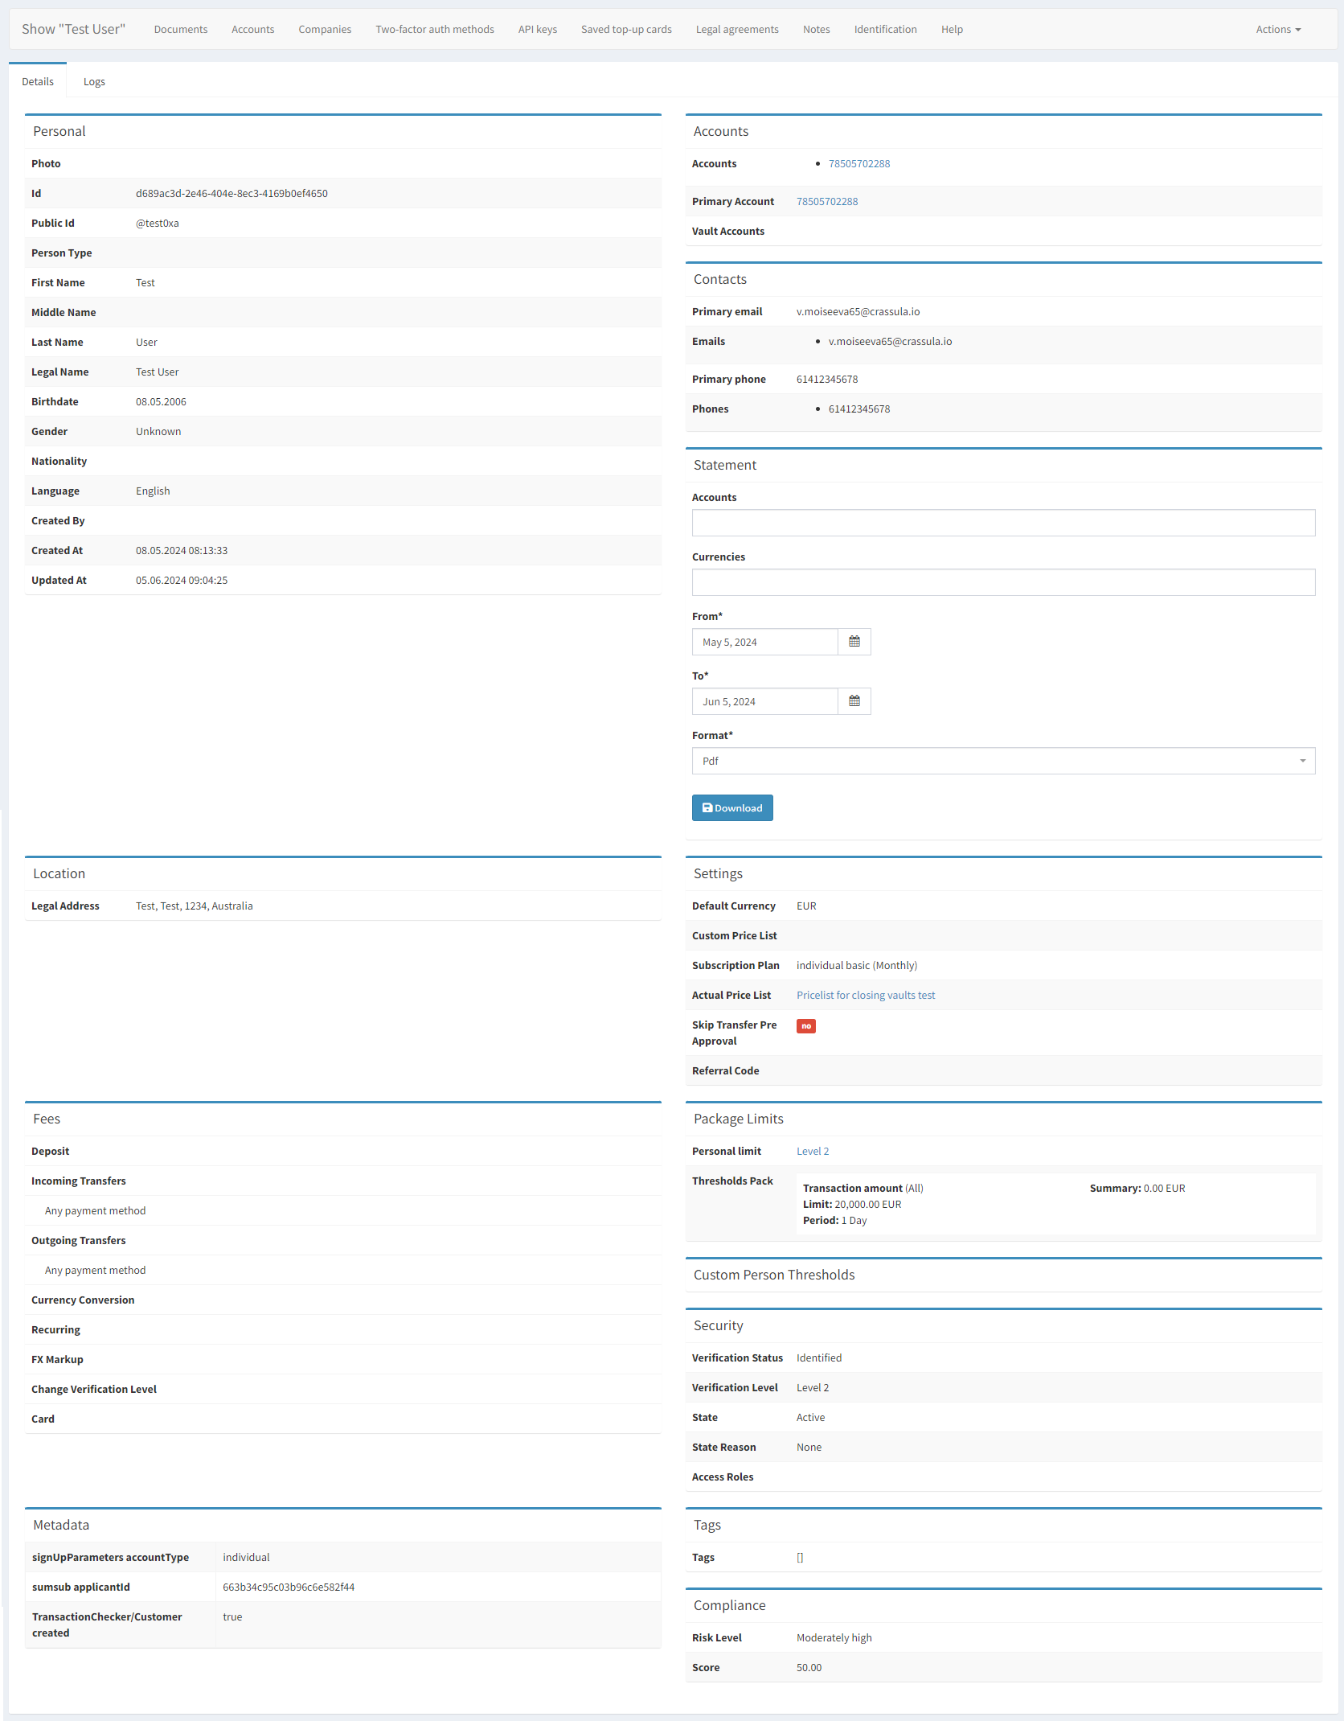1344x1721 pixels.
Task: Click the Primary Account 78505702288 link
Action: pos(827,201)
